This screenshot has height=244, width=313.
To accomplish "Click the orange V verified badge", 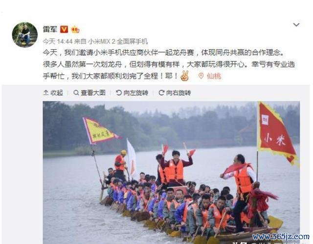I will coord(64,29).
